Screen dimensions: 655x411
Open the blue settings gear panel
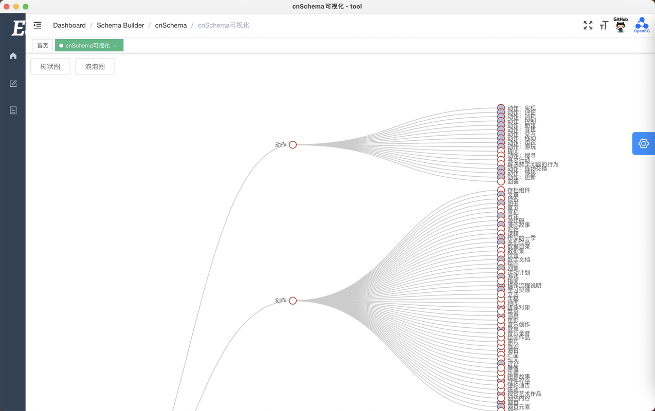[644, 143]
